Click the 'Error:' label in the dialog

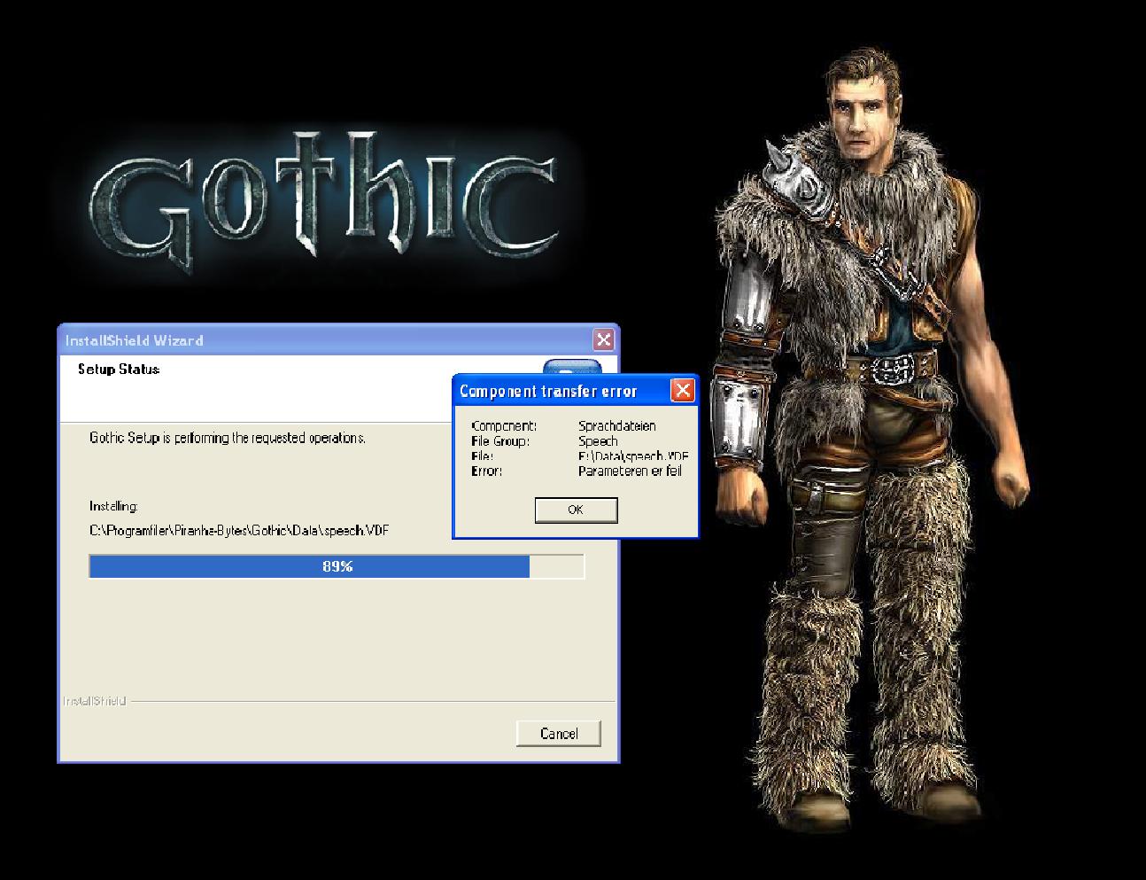pyautogui.click(x=486, y=471)
